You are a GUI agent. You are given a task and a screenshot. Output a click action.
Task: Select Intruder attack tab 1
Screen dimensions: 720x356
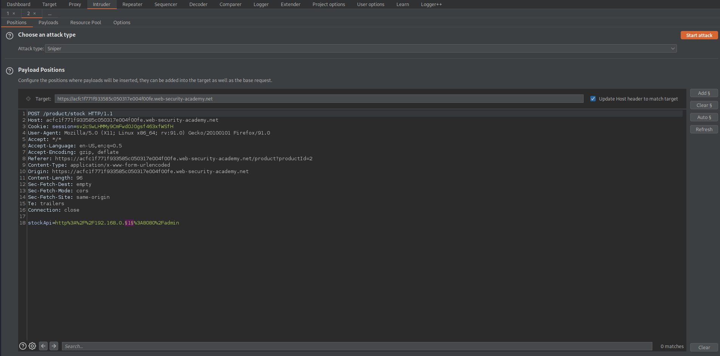coord(8,13)
